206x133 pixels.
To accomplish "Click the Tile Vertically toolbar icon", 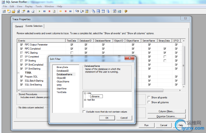I will click(x=103, y=11).
